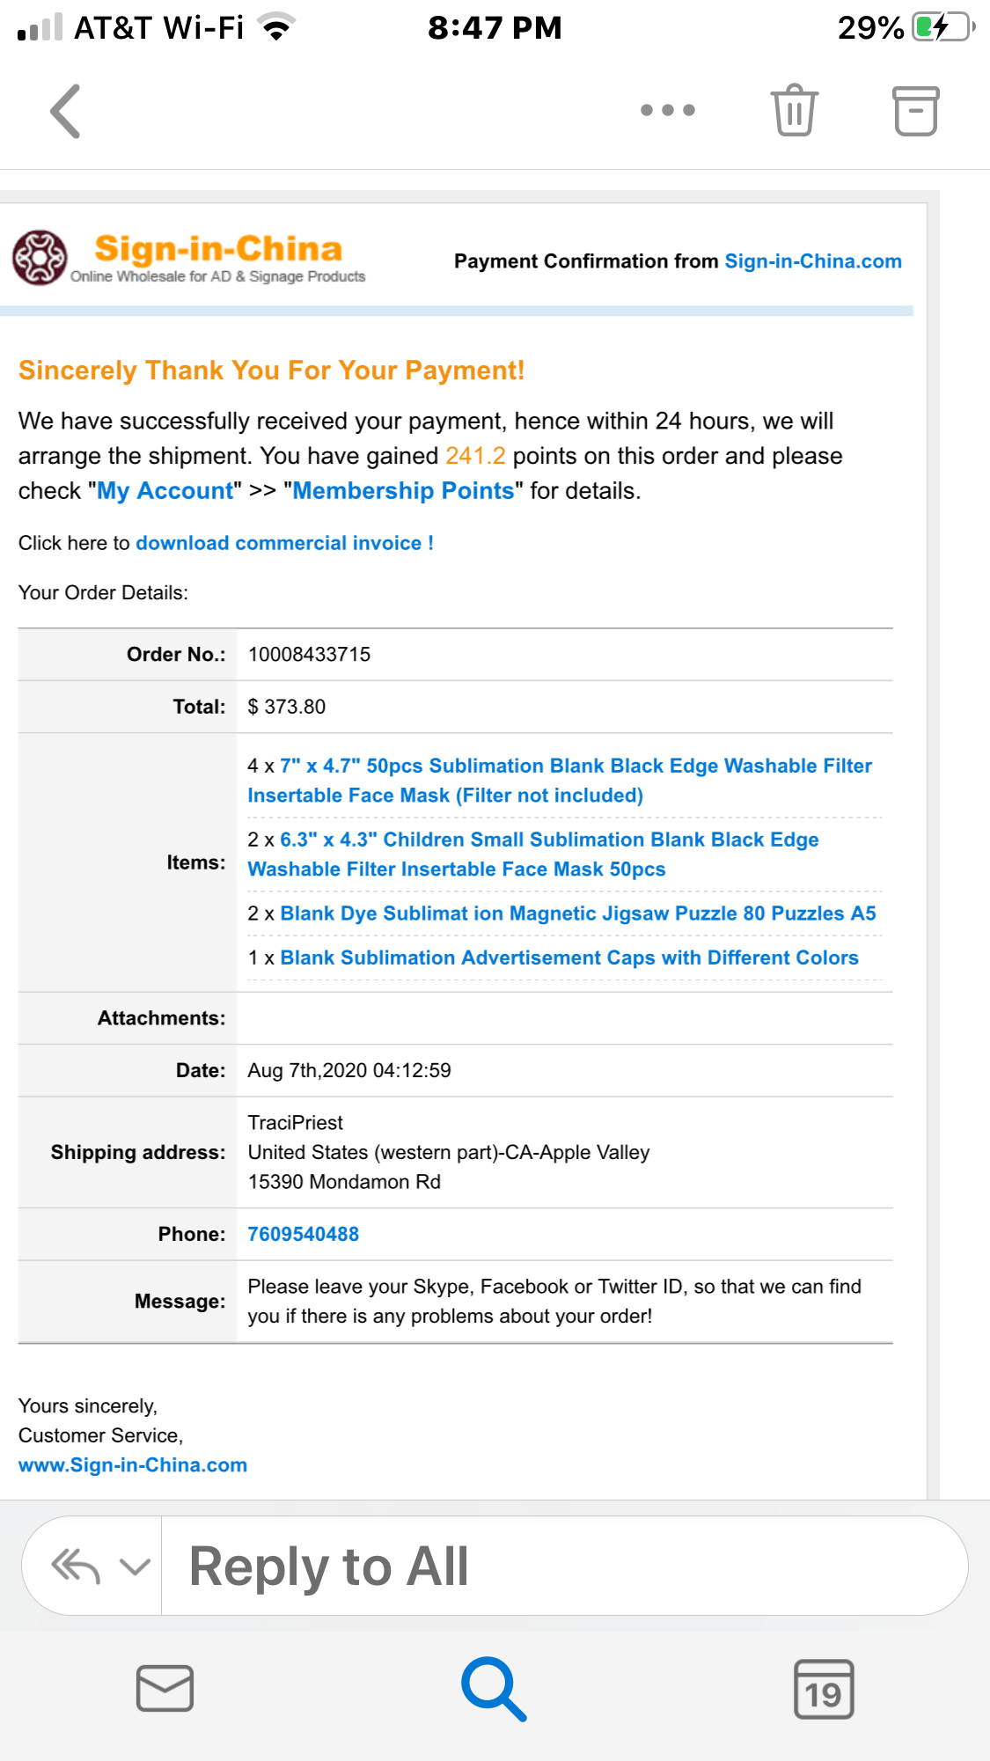
Task: Open the Magnetic Jigsaw Puzzle item link
Action: (x=578, y=914)
